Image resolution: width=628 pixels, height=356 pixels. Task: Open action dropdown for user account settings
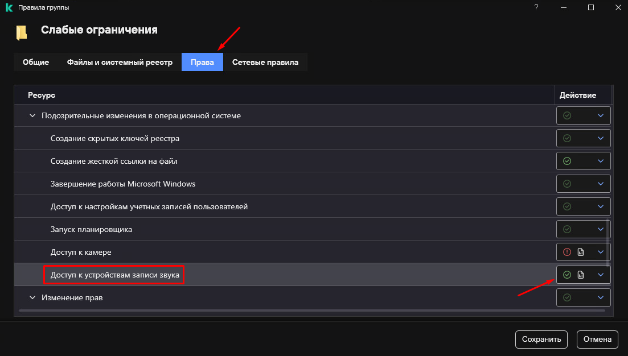[600, 206]
